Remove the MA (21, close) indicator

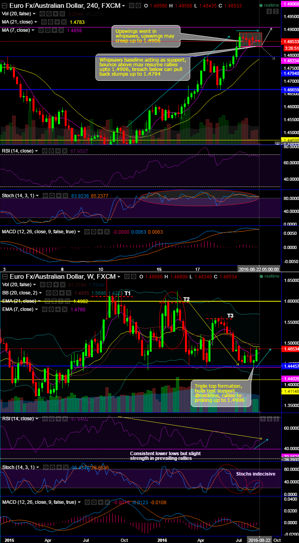[x=63, y=22]
